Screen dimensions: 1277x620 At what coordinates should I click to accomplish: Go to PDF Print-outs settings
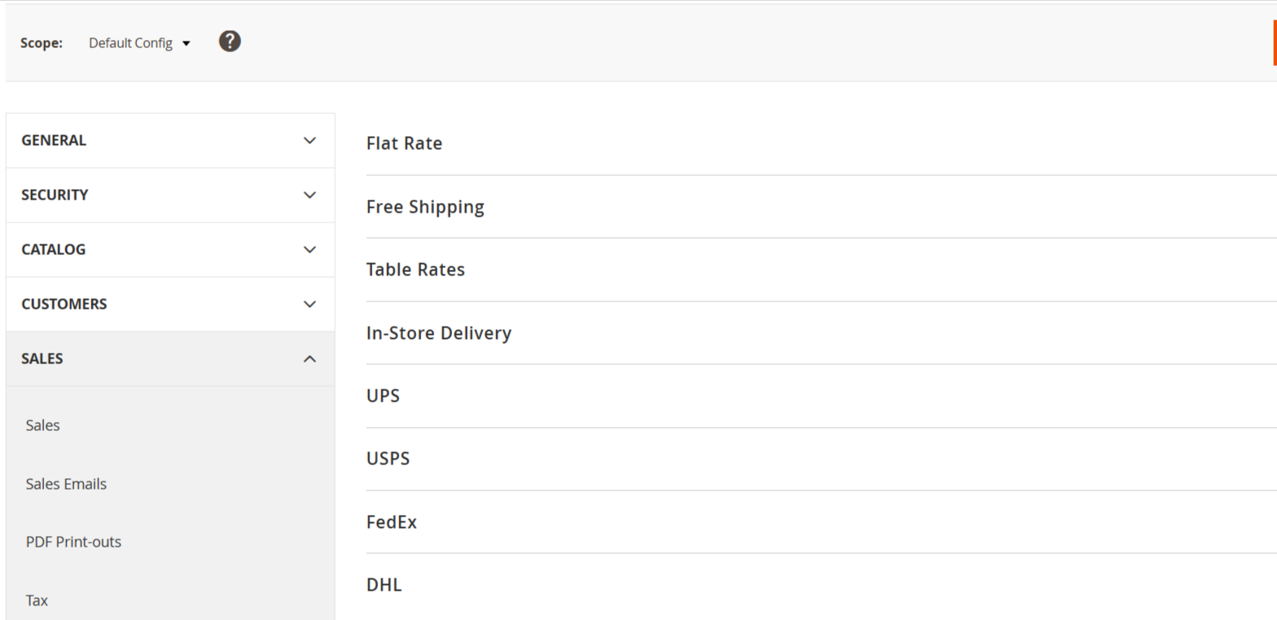(x=73, y=542)
